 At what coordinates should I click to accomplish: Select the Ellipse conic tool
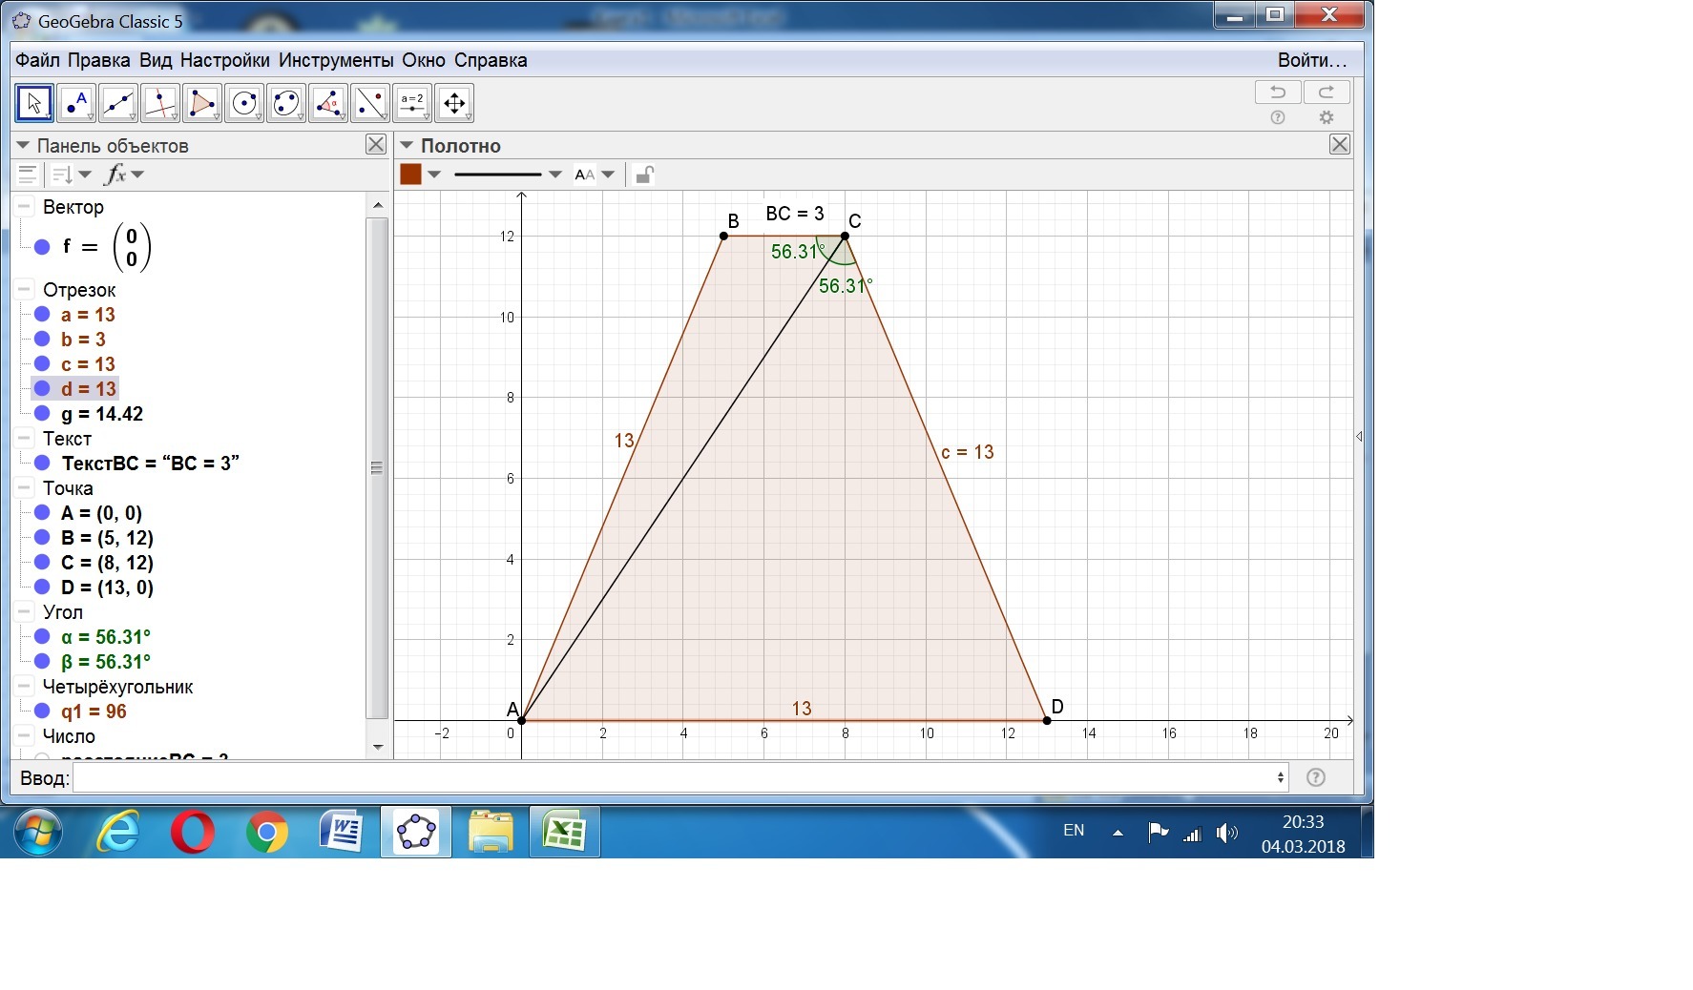click(x=286, y=103)
